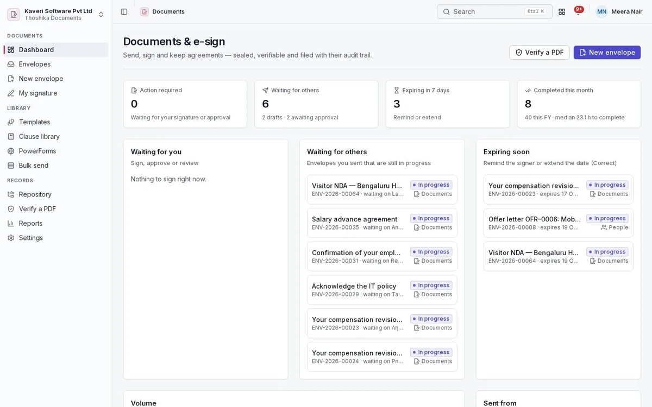652x407 pixels.
Task: Click the Verify a PDF button
Action: [540, 52]
